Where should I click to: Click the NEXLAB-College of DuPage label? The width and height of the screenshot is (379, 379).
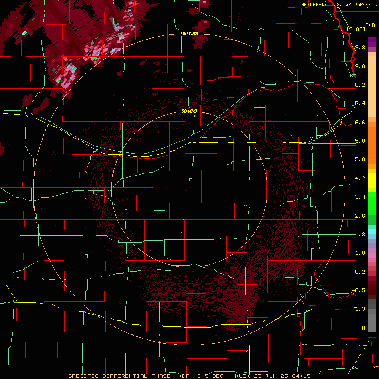(336, 5)
